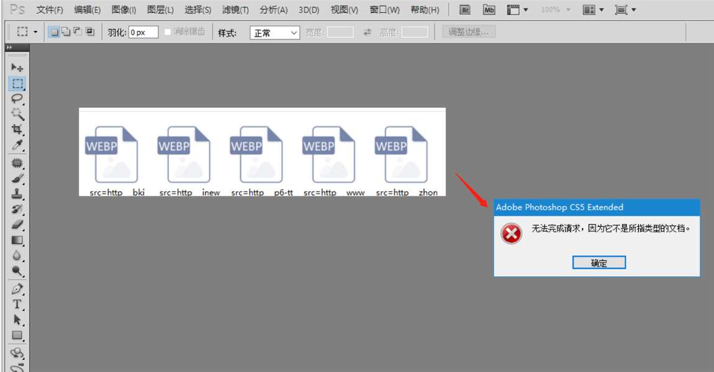Open the 样式 (Style) dropdown

coord(274,33)
